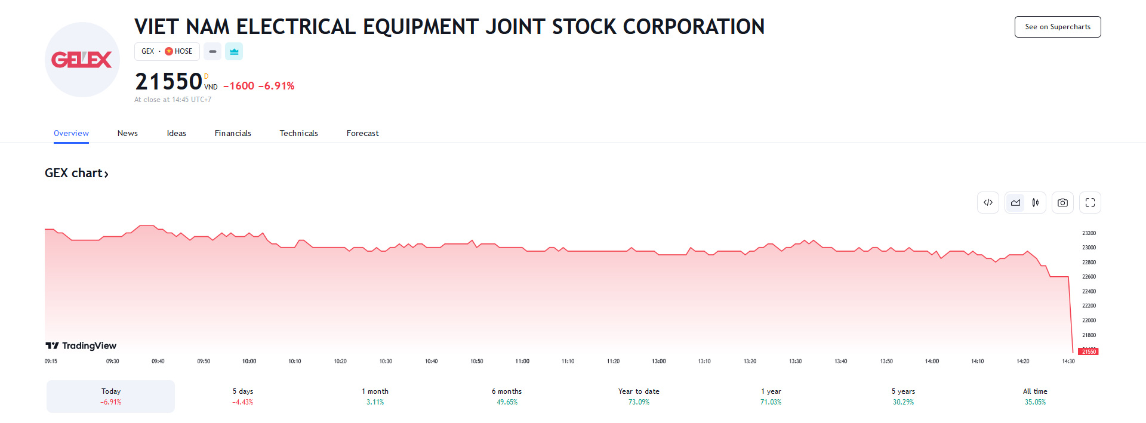Open the chart in fullscreen mode
Viewport: 1146px width, 423px height.
coord(1090,203)
